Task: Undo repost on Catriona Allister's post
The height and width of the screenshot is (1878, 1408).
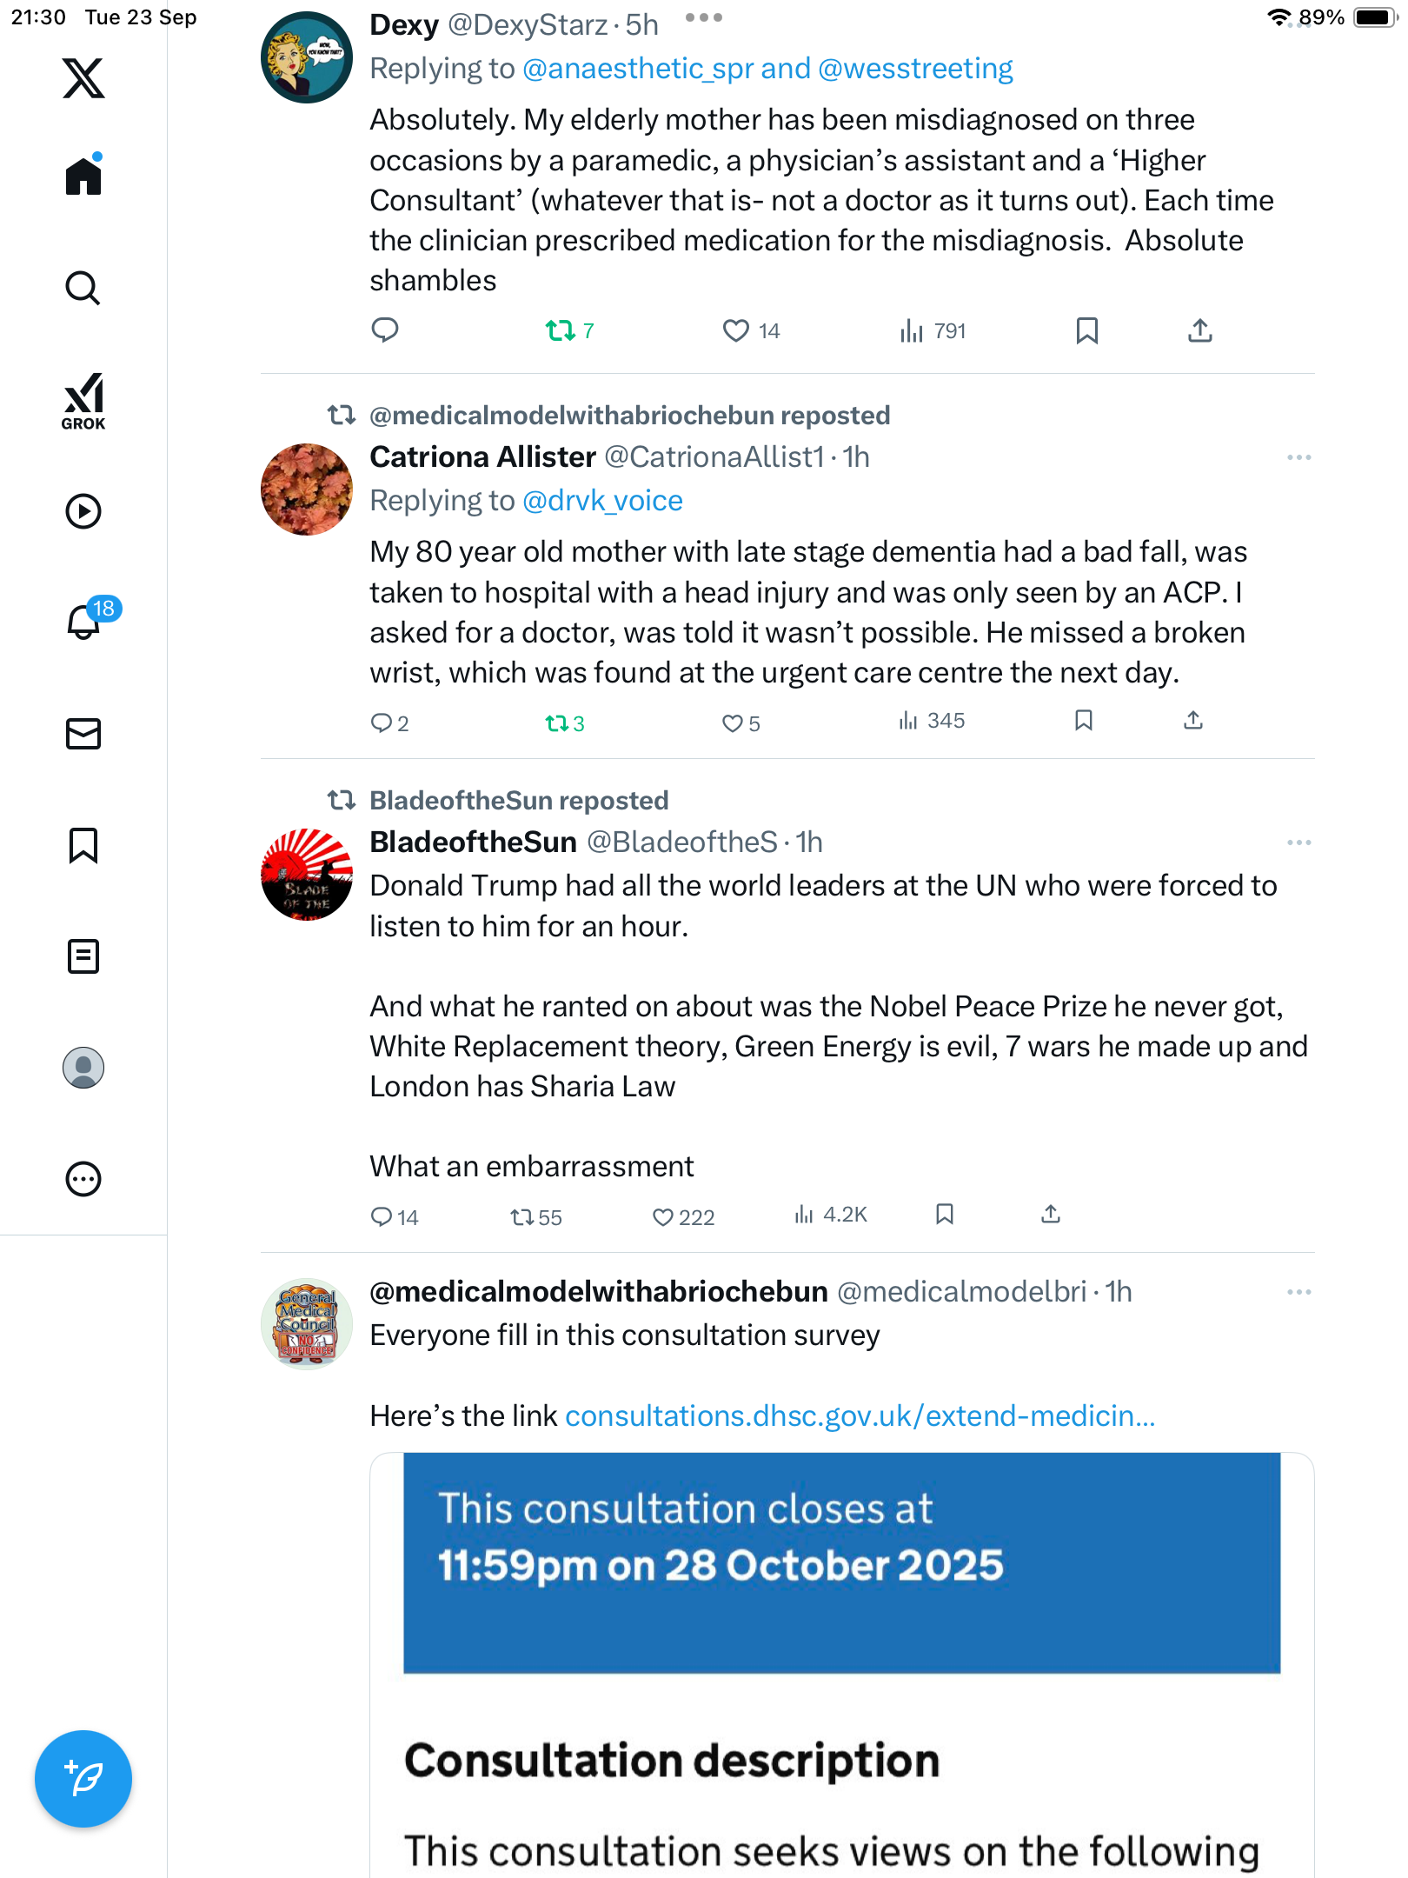Action: pos(557,723)
